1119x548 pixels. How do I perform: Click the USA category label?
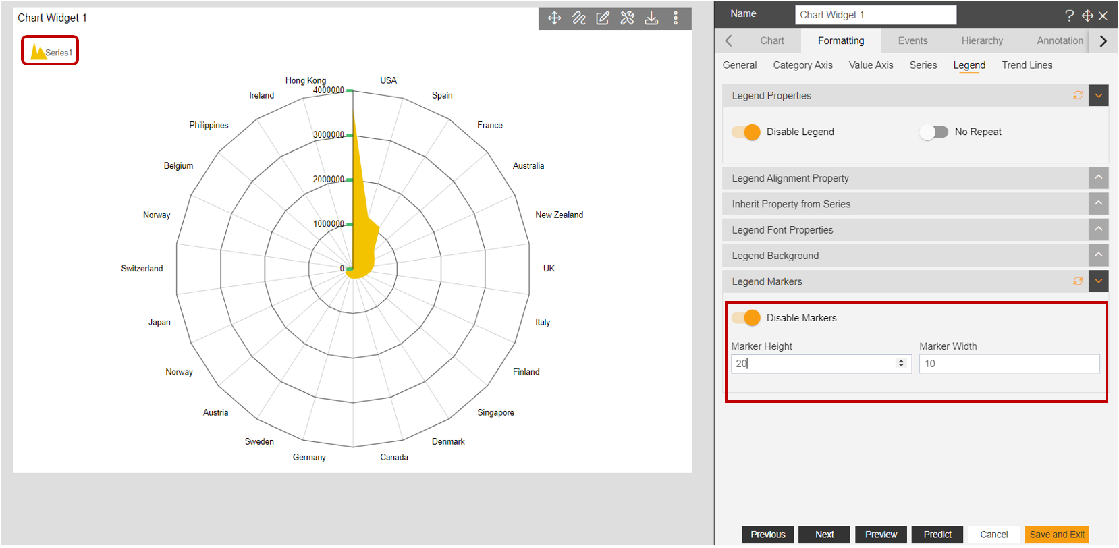pyautogui.click(x=388, y=80)
